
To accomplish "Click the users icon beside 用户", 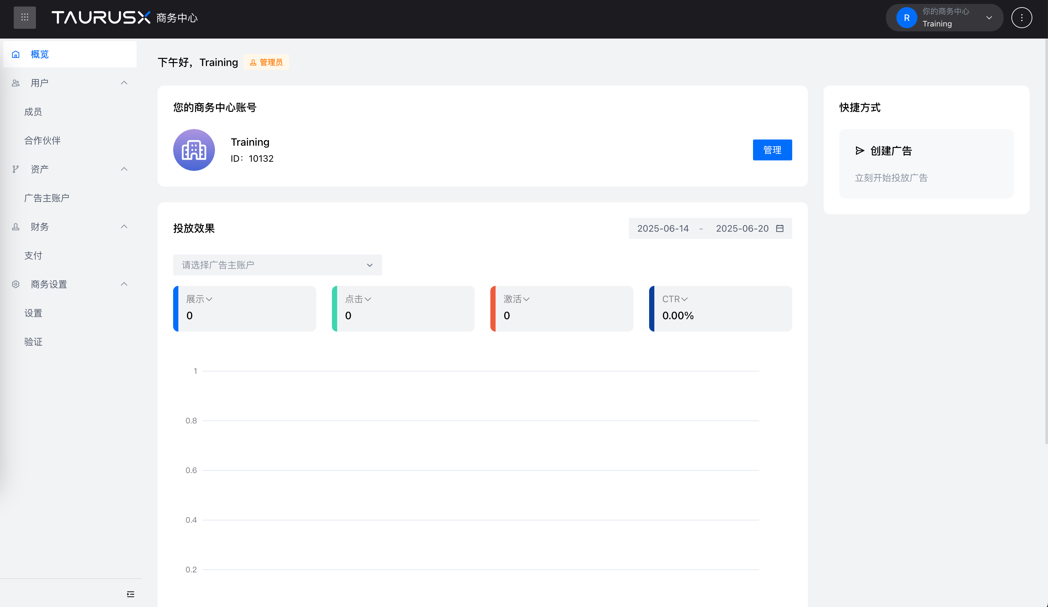I will pos(16,83).
